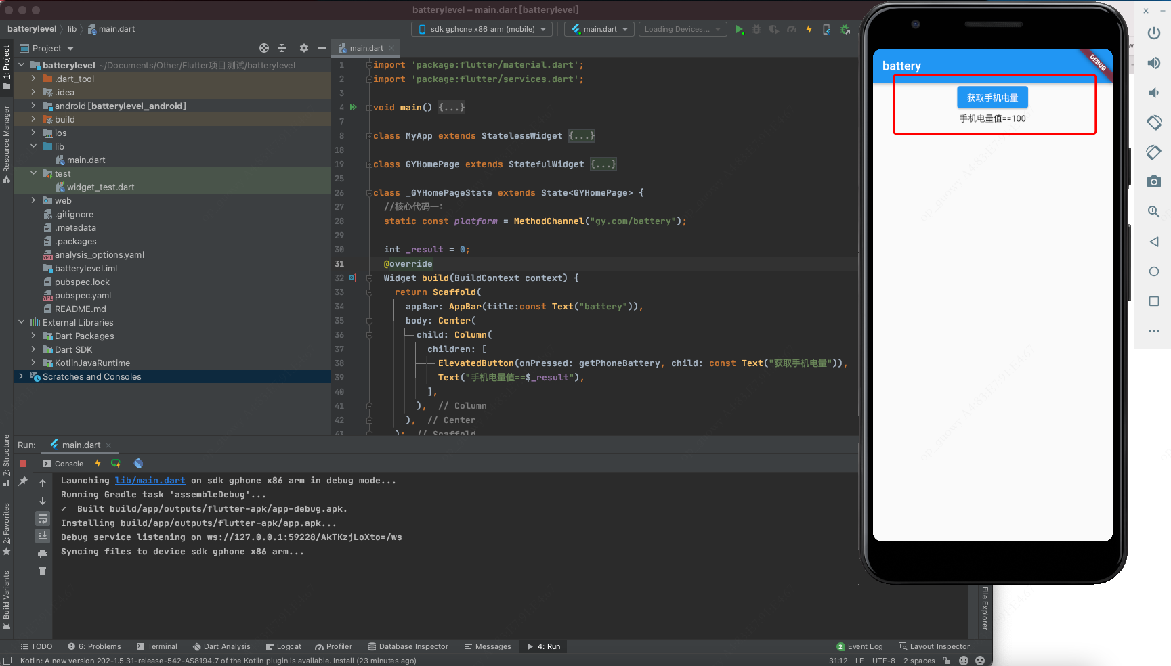Toggle emulator power button

[x=1153, y=32]
